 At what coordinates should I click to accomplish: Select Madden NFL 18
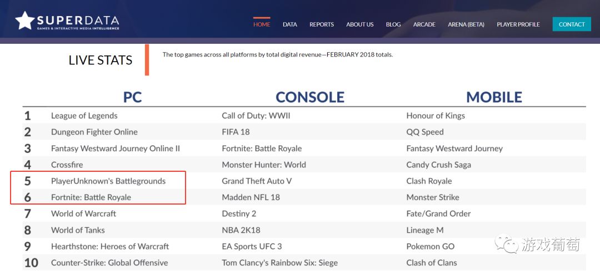click(x=251, y=197)
